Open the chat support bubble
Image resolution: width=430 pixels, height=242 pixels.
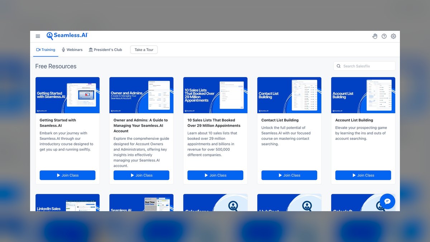click(387, 201)
